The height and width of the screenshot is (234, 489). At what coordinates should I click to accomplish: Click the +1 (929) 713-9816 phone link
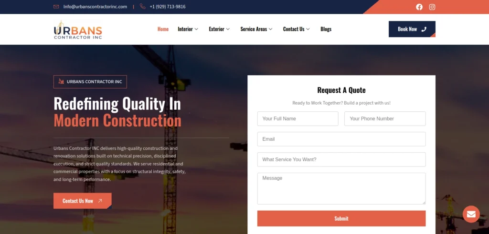coord(168,7)
